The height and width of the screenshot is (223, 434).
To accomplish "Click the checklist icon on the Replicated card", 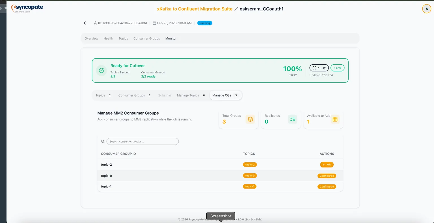I will coord(292,119).
